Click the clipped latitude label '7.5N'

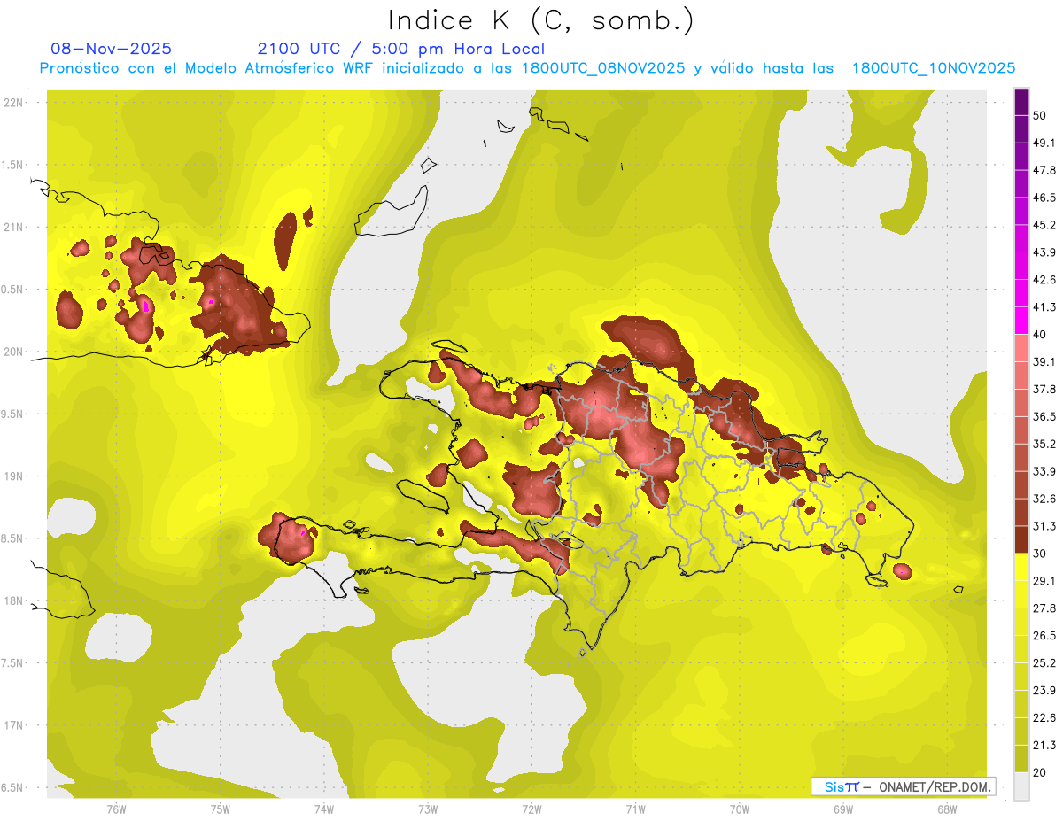pyautogui.click(x=12, y=662)
